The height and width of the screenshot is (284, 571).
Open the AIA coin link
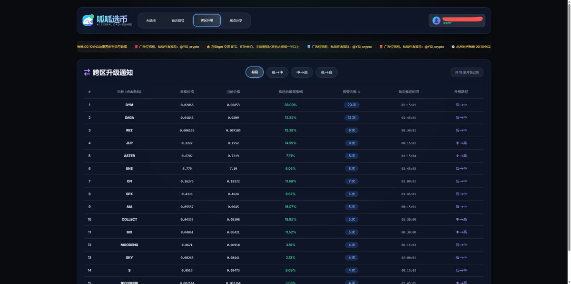(129, 207)
